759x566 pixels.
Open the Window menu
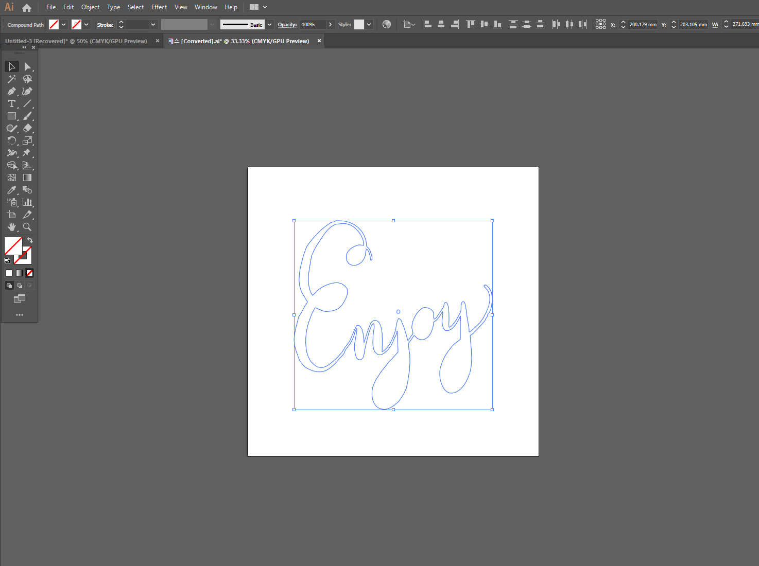tap(205, 7)
